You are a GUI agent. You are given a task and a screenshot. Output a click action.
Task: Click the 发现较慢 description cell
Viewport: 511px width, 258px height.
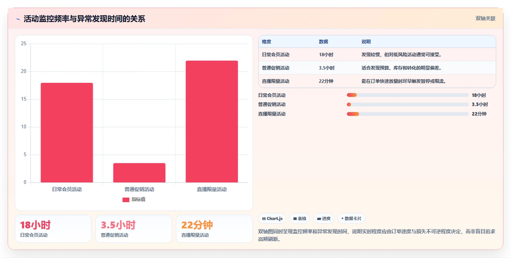click(401, 55)
